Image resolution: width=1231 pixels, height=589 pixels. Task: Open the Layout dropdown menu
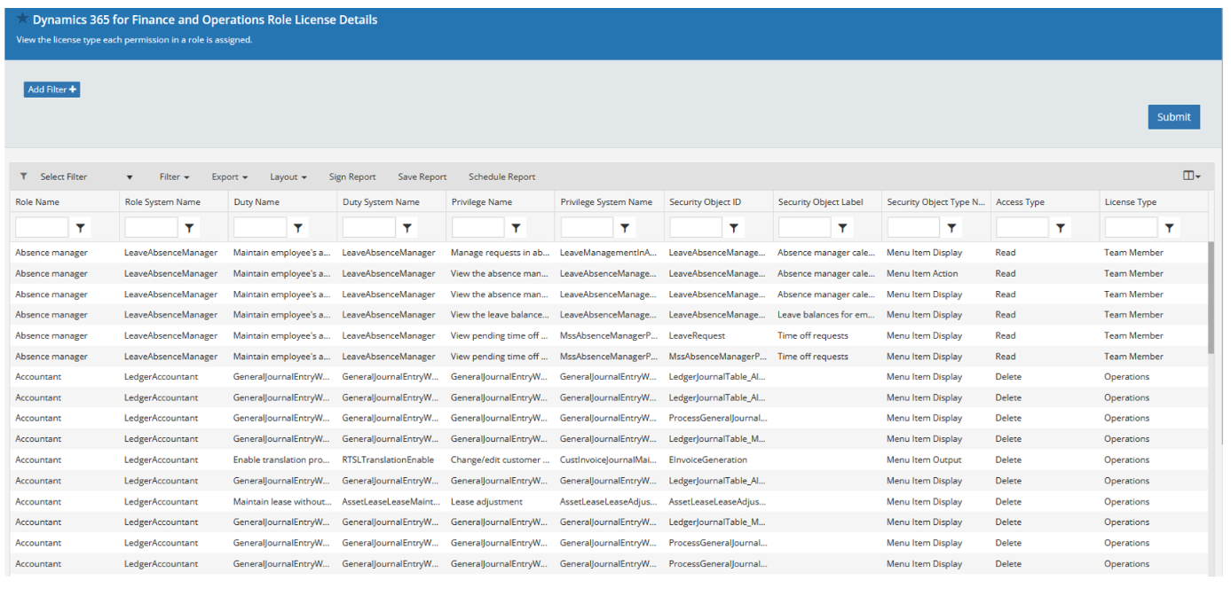pos(288,177)
